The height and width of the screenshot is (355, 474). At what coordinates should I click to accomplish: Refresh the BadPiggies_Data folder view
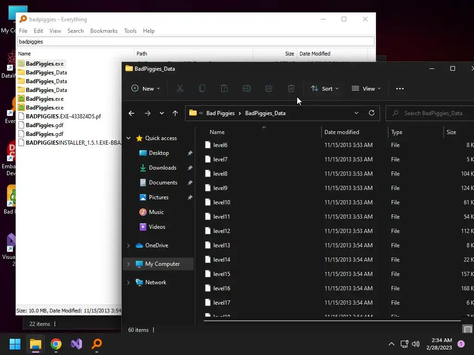click(372, 113)
